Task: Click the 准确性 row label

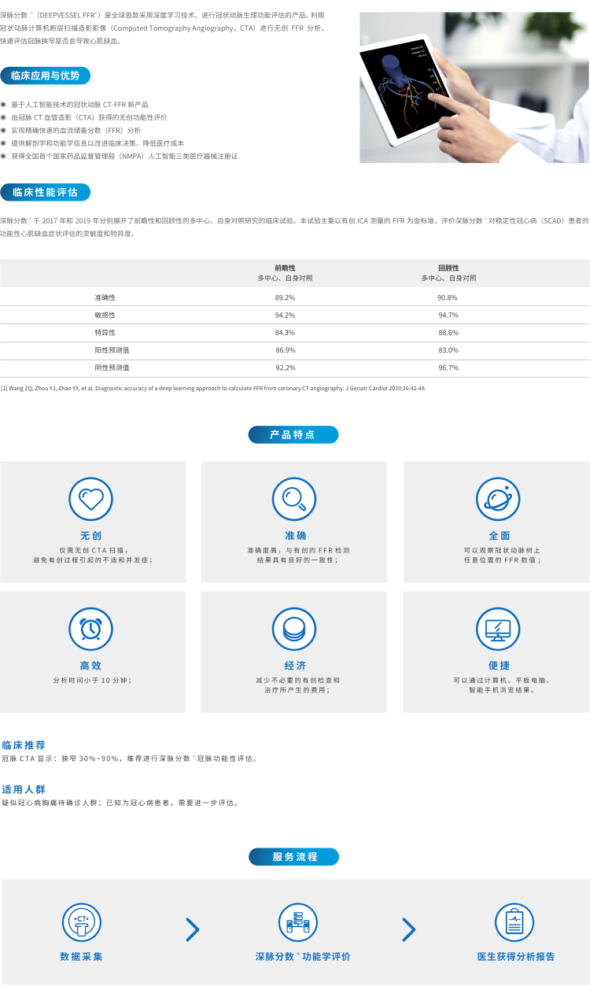Action: (105, 297)
